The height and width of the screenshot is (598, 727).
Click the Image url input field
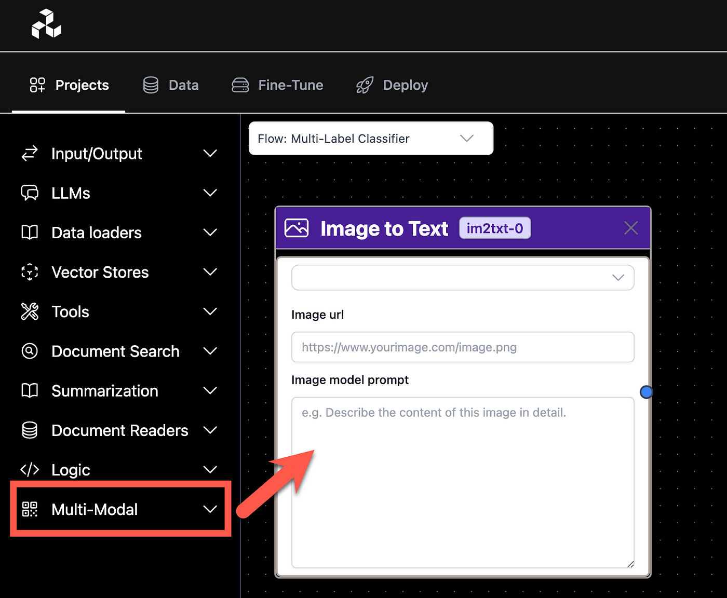point(462,347)
